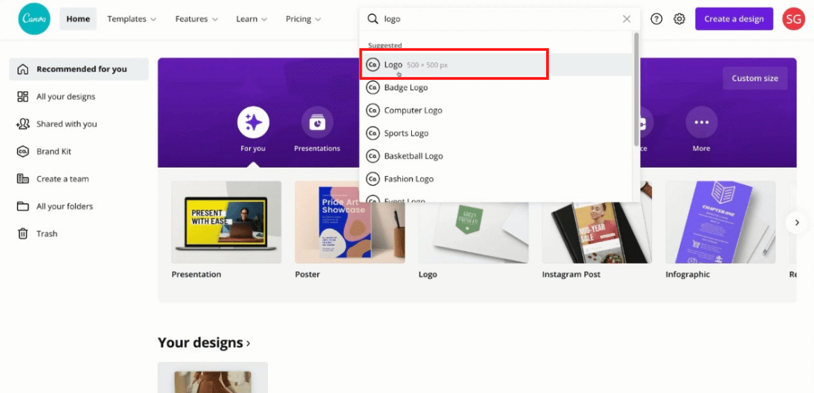The width and height of the screenshot is (814, 393).
Task: Expand the Templates menu
Action: click(x=132, y=19)
